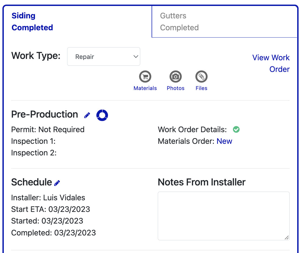
Task: Switch to the Siding Completed tab
Action: tap(77, 21)
